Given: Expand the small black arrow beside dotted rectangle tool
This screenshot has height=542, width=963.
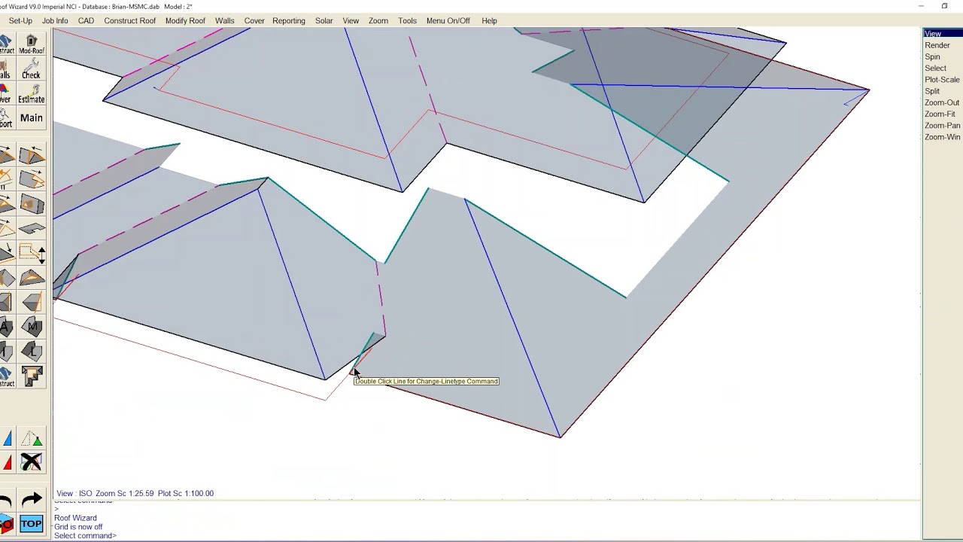Looking at the screenshot, I should [41, 254].
